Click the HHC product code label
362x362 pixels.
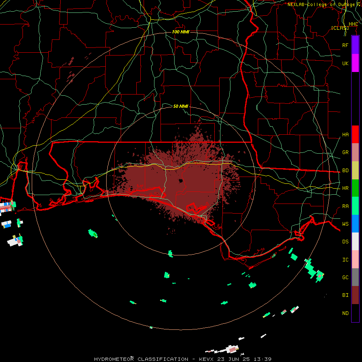pos(353,24)
